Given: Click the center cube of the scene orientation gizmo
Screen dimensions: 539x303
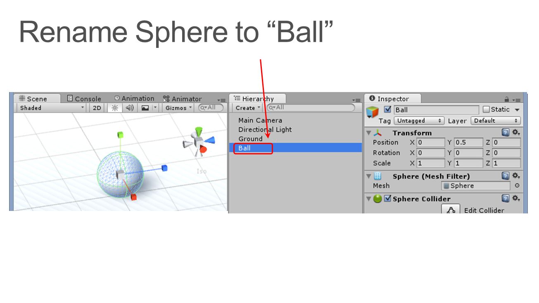Looking at the screenshot, I should [x=198, y=142].
